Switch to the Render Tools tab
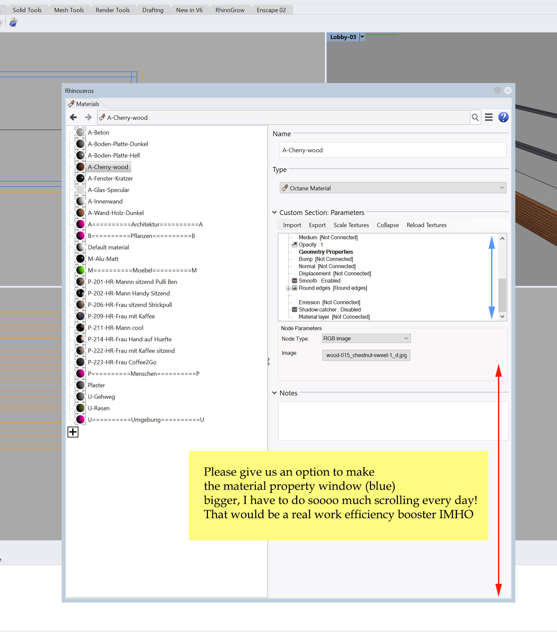Image resolution: width=557 pixels, height=637 pixels. pos(113,10)
